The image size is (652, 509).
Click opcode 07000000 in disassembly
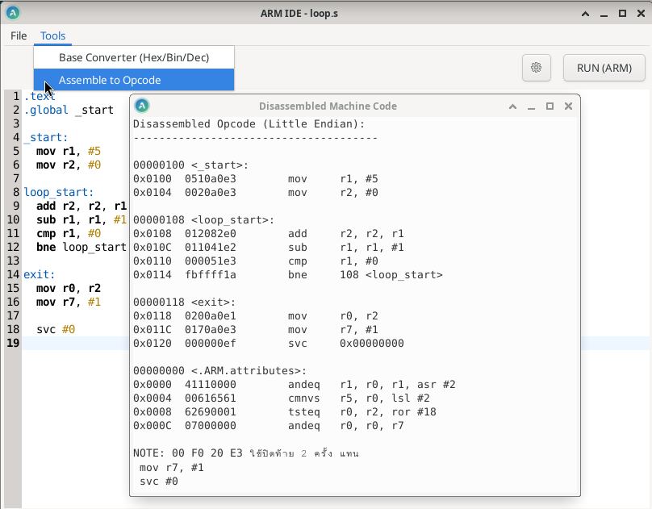[211, 425]
